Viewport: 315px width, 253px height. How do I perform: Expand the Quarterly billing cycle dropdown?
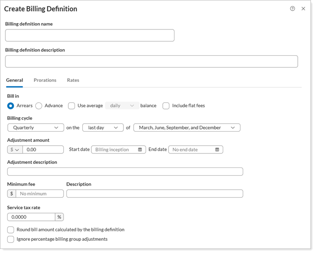(36, 128)
